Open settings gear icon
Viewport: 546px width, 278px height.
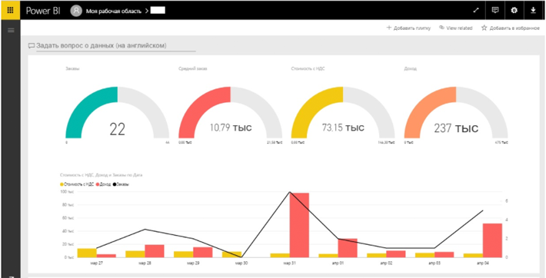pos(514,11)
